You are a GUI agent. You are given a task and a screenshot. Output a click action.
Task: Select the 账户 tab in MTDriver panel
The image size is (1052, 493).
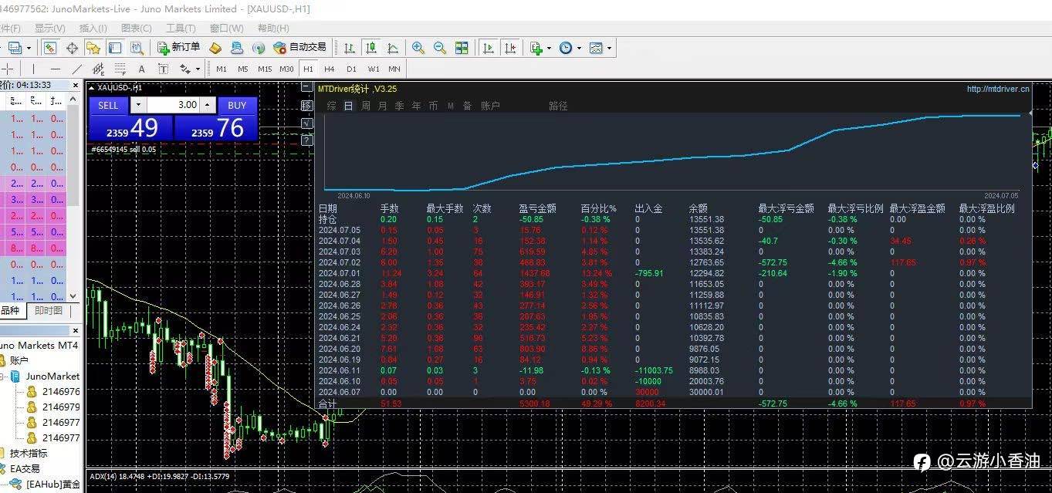(491, 106)
